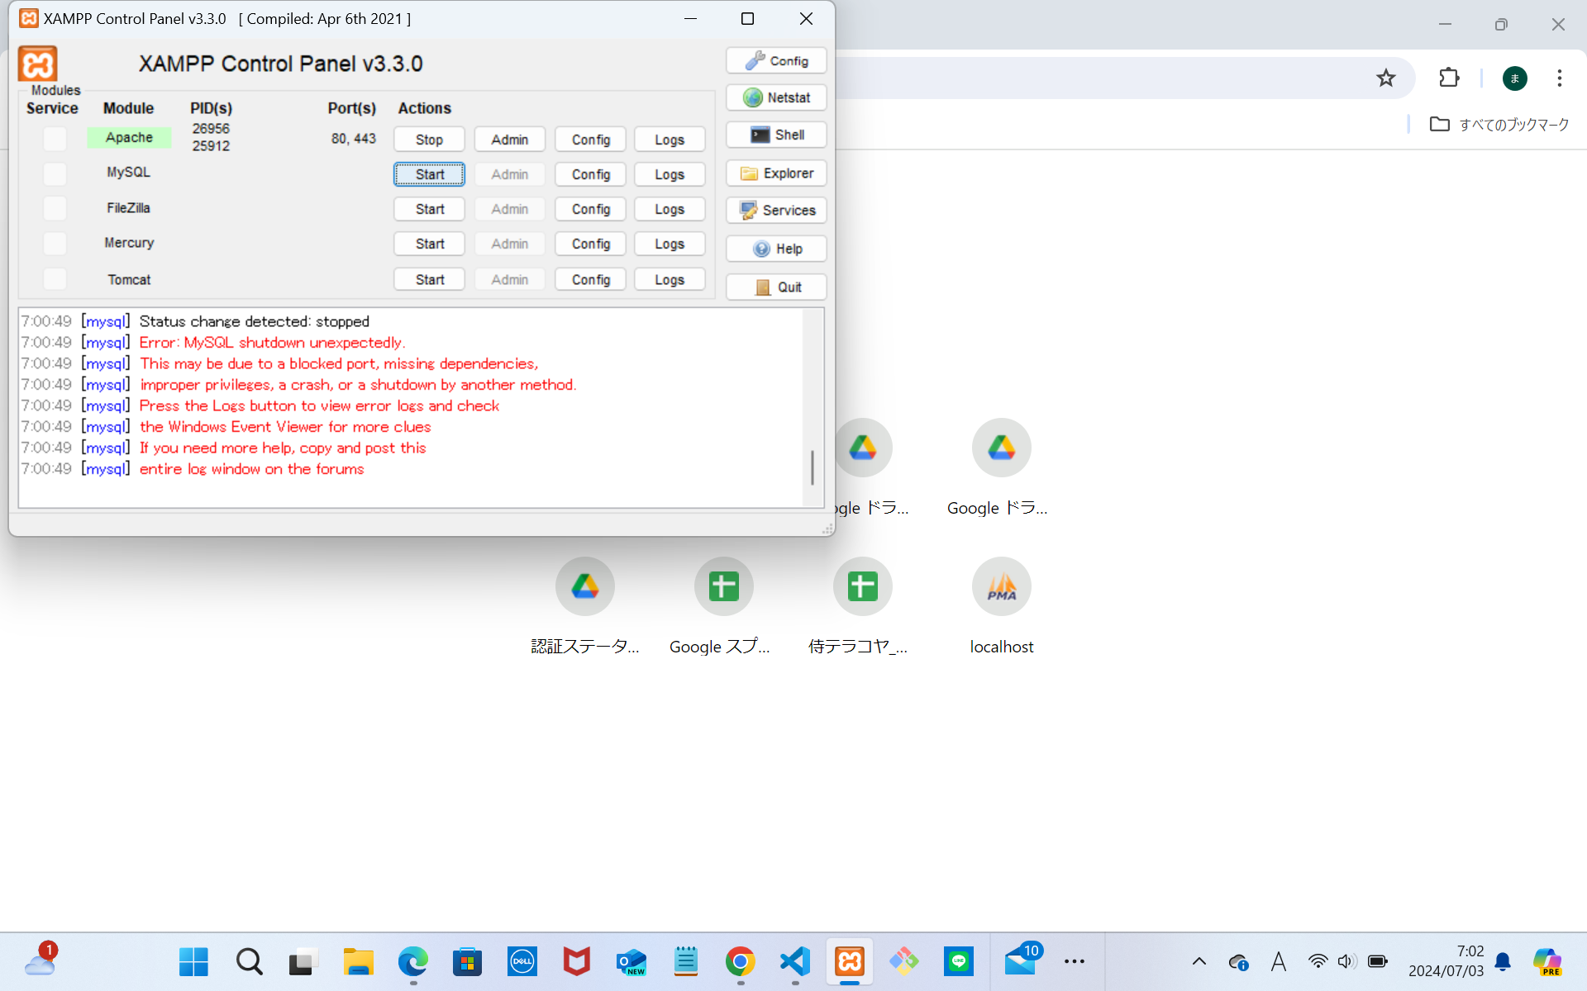
Task: Open the 侍テラコヤ shortcut tile
Action: (862, 607)
